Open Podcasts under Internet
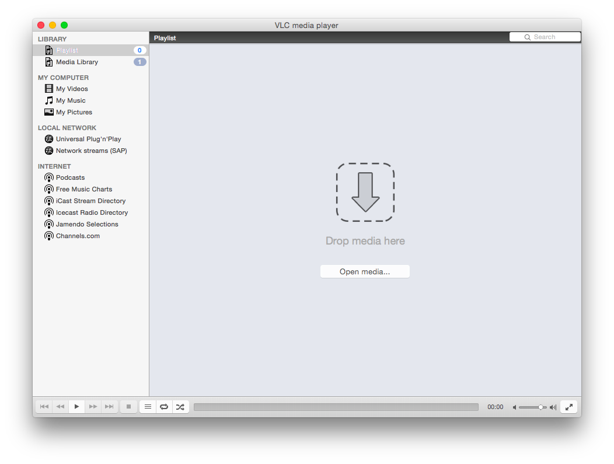The width and height of the screenshot is (614, 464). pos(90,177)
